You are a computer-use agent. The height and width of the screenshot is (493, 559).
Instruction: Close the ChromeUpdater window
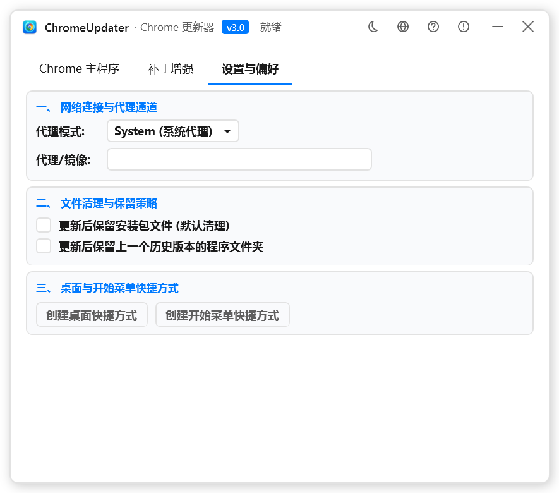point(528,27)
